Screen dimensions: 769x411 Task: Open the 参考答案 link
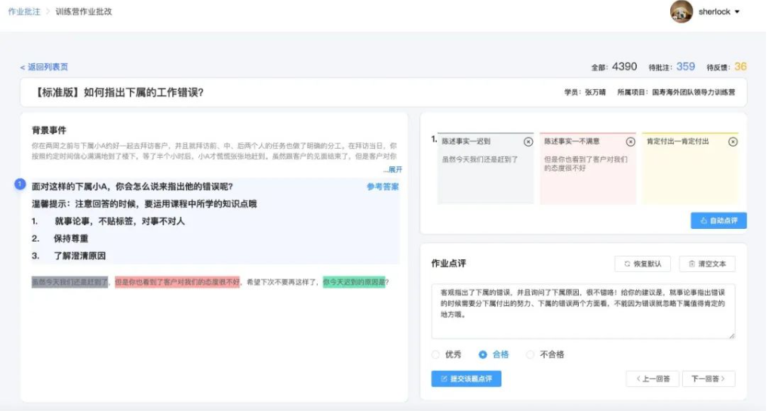pos(385,187)
